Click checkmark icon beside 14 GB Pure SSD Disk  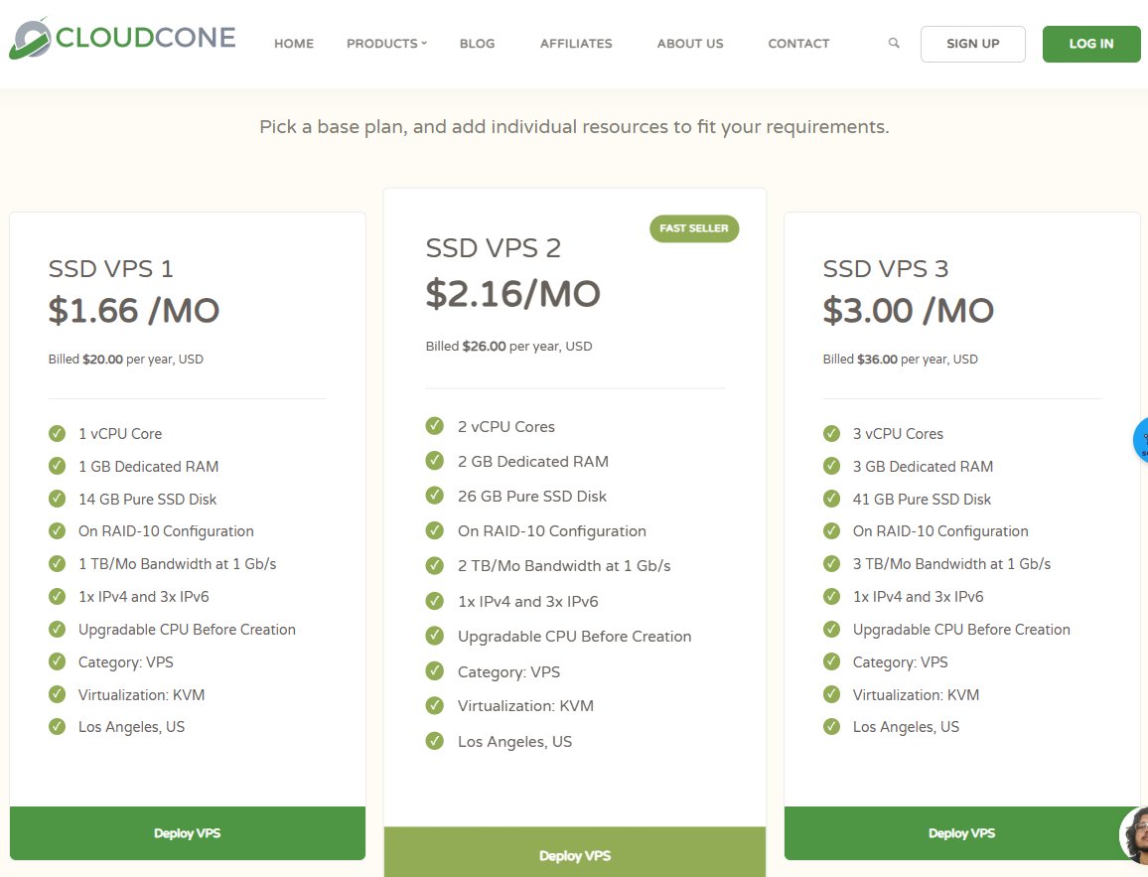click(58, 499)
